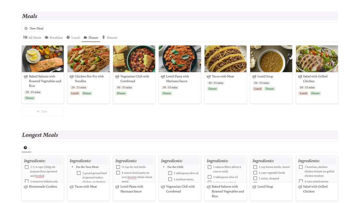Tick the brown lentils ingredient checkbox

tap(255, 167)
